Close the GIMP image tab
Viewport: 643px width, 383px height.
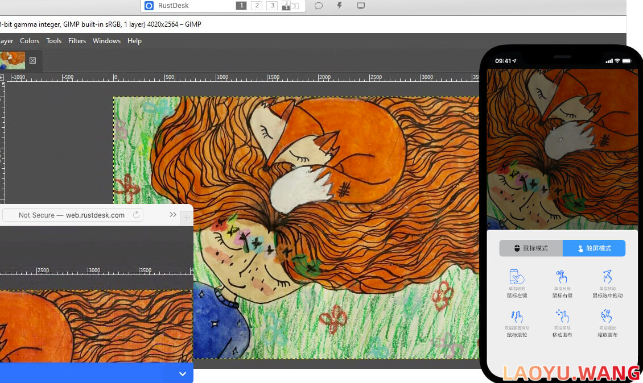pyautogui.click(x=33, y=61)
